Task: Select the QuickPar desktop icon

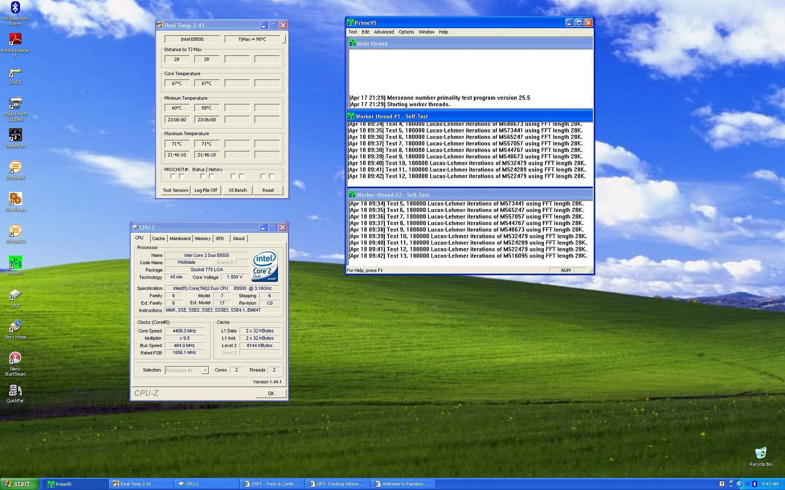Action: click(x=15, y=393)
